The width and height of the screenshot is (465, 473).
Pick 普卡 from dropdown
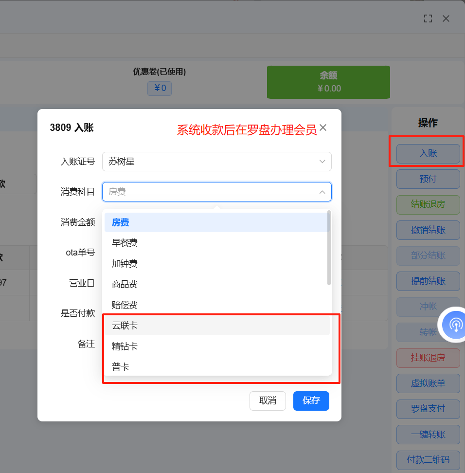click(x=216, y=367)
